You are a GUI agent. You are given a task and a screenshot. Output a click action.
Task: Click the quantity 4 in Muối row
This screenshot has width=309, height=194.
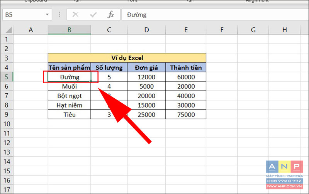(x=109, y=86)
